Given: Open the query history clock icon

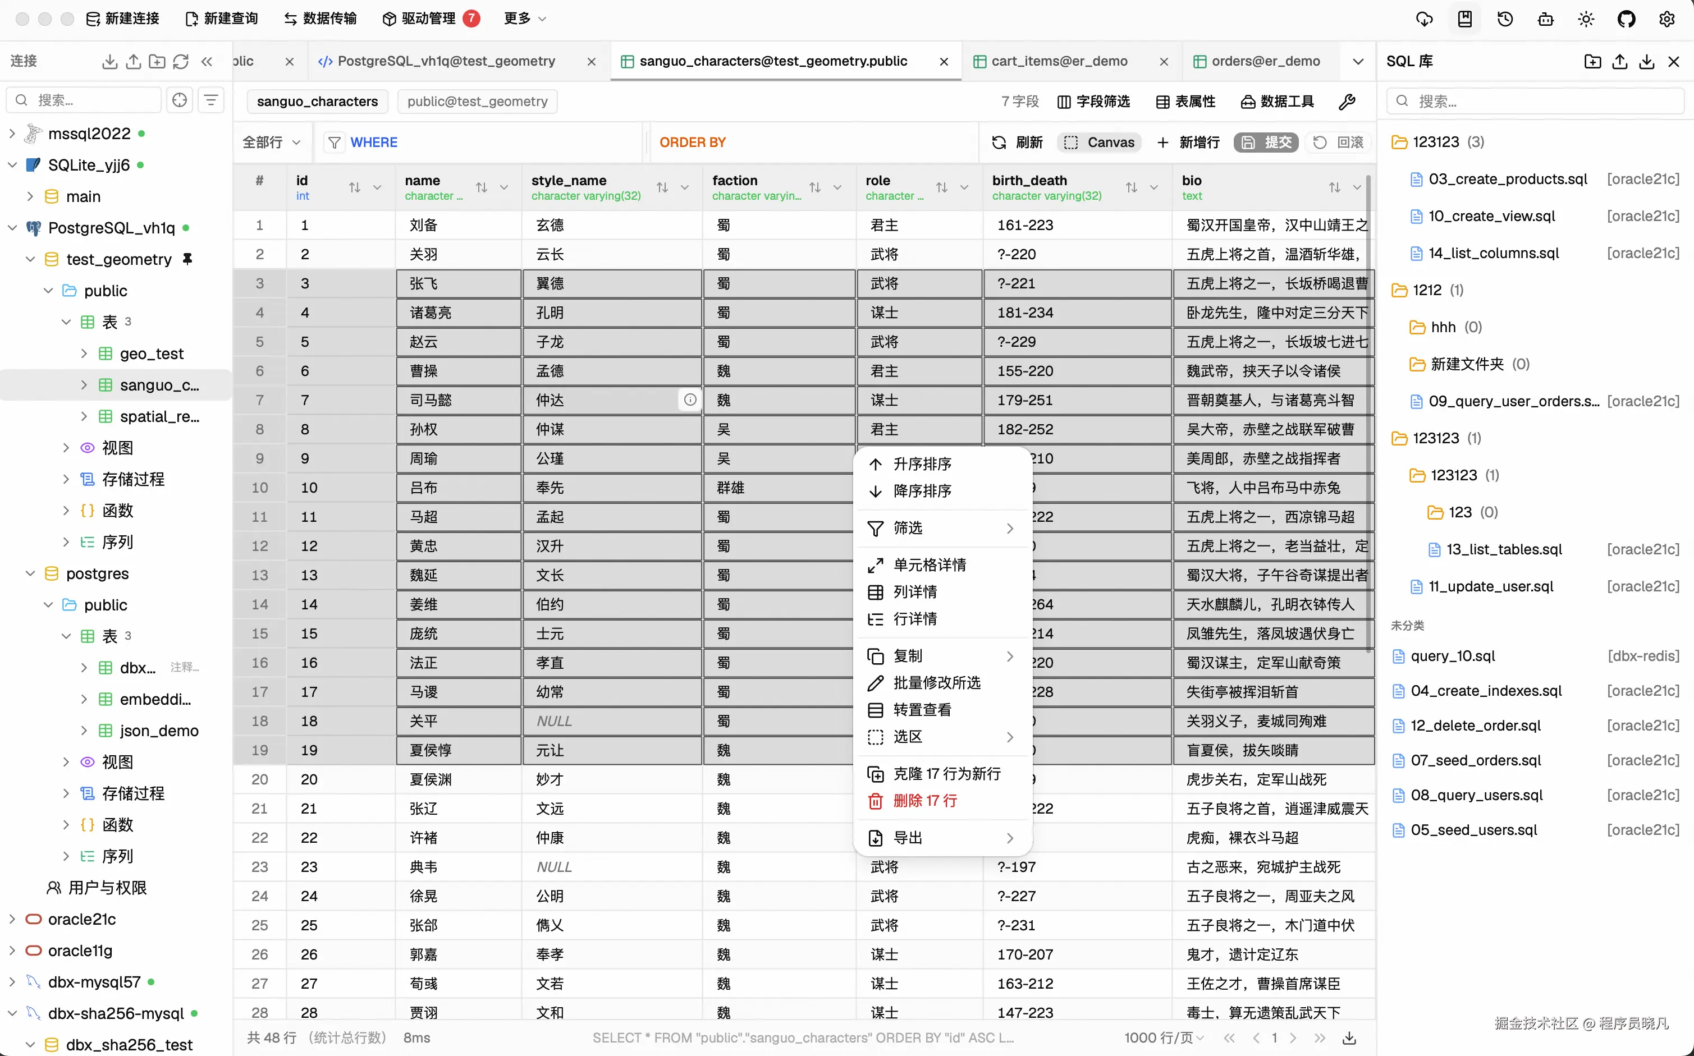Looking at the screenshot, I should (1505, 19).
